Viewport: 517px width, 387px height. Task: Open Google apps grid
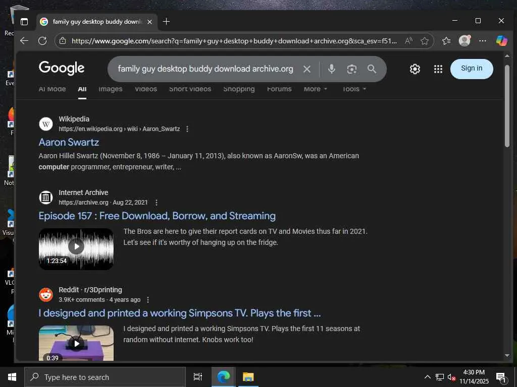coord(438,69)
